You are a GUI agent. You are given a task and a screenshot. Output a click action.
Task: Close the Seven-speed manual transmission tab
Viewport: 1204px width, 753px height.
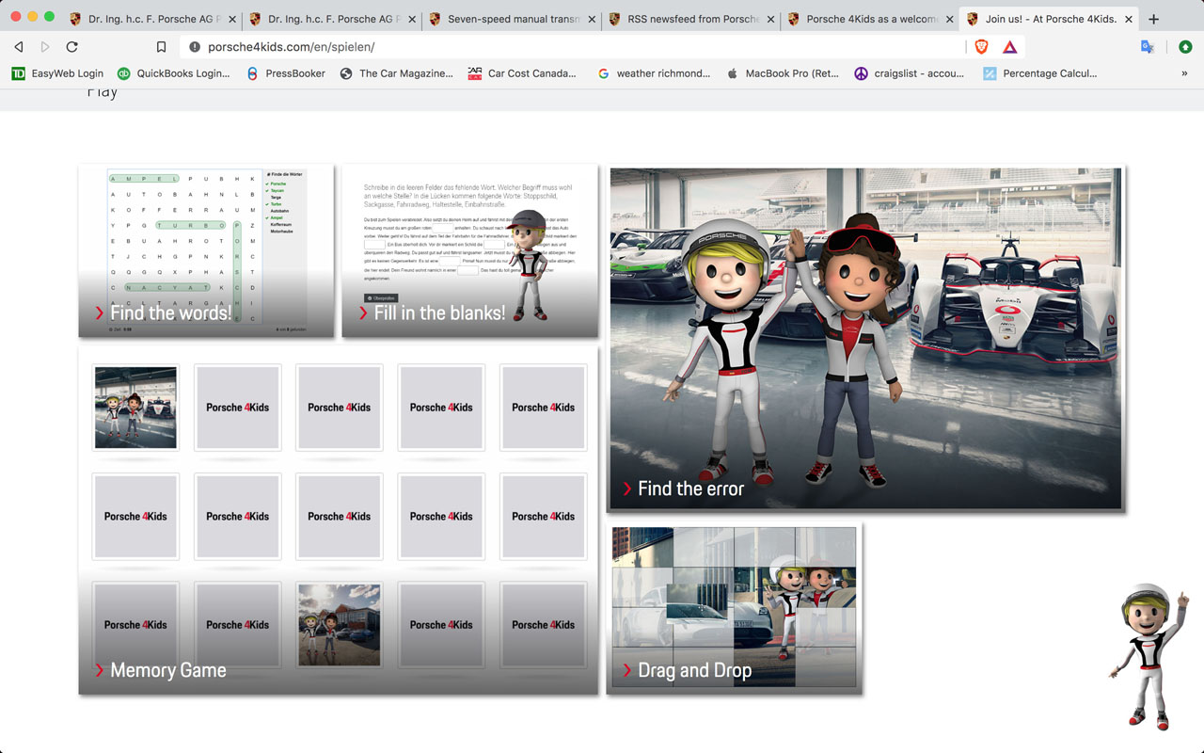[591, 19]
